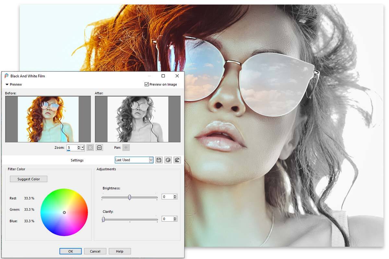Apply the effect with OK
The image size is (389, 259).
click(70, 251)
